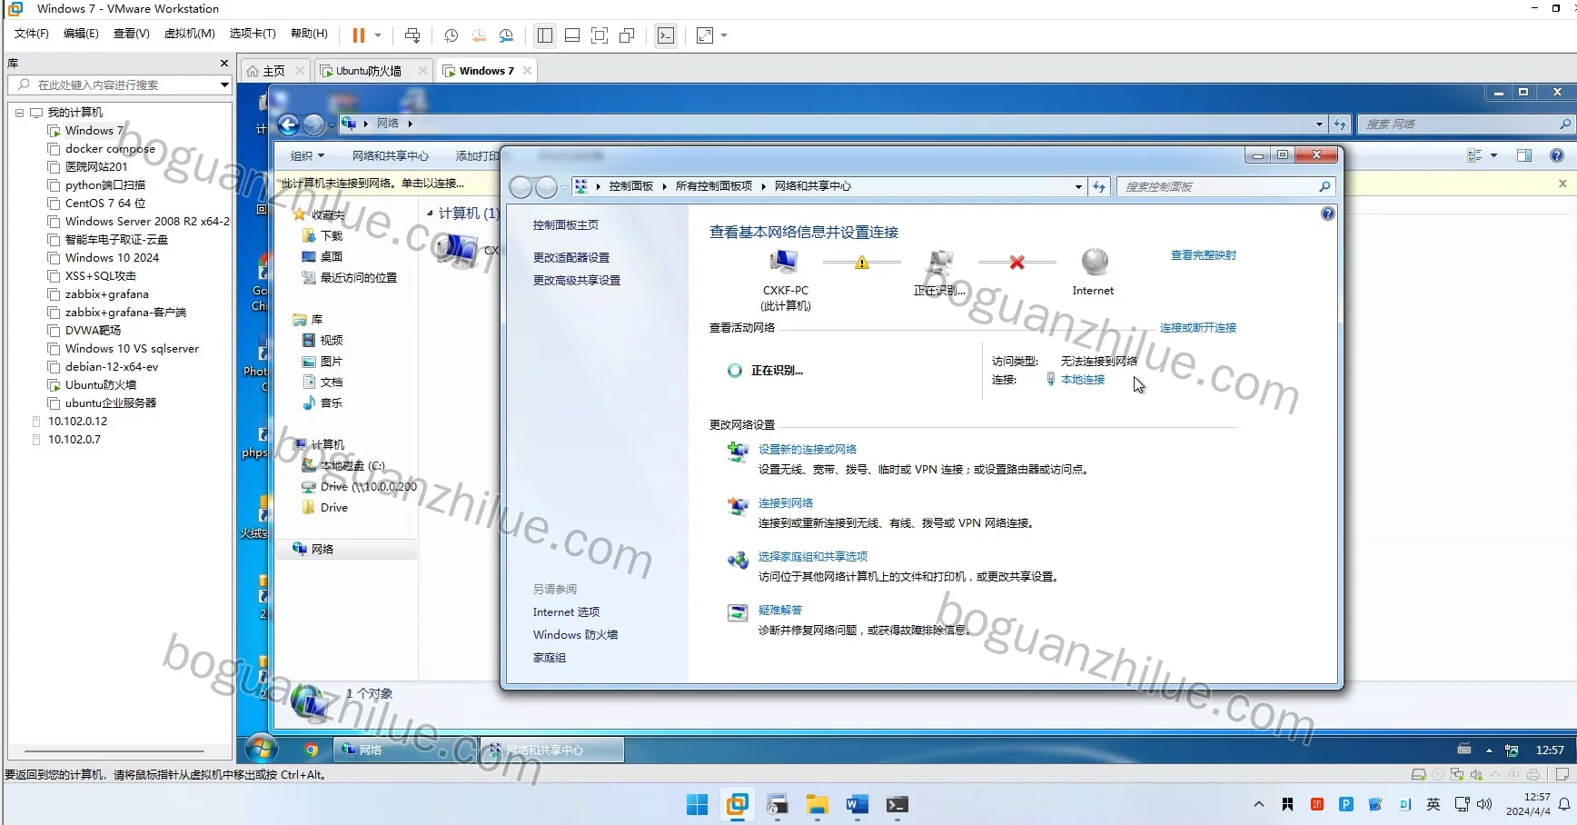Image resolution: width=1577 pixels, height=825 pixels.
Task: Close the library panel with X
Action: click(x=224, y=63)
